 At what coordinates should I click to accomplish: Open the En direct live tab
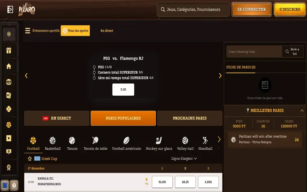tap(57, 118)
